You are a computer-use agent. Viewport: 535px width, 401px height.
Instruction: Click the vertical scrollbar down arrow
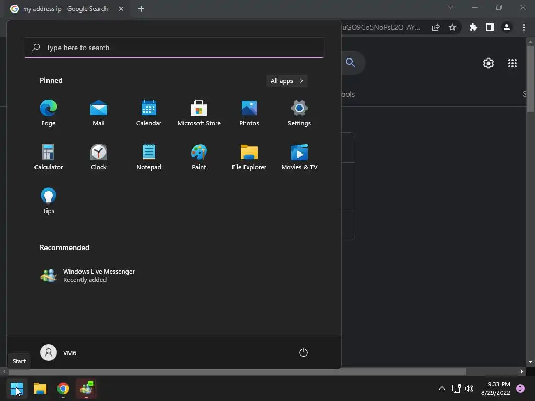pyautogui.click(x=530, y=362)
